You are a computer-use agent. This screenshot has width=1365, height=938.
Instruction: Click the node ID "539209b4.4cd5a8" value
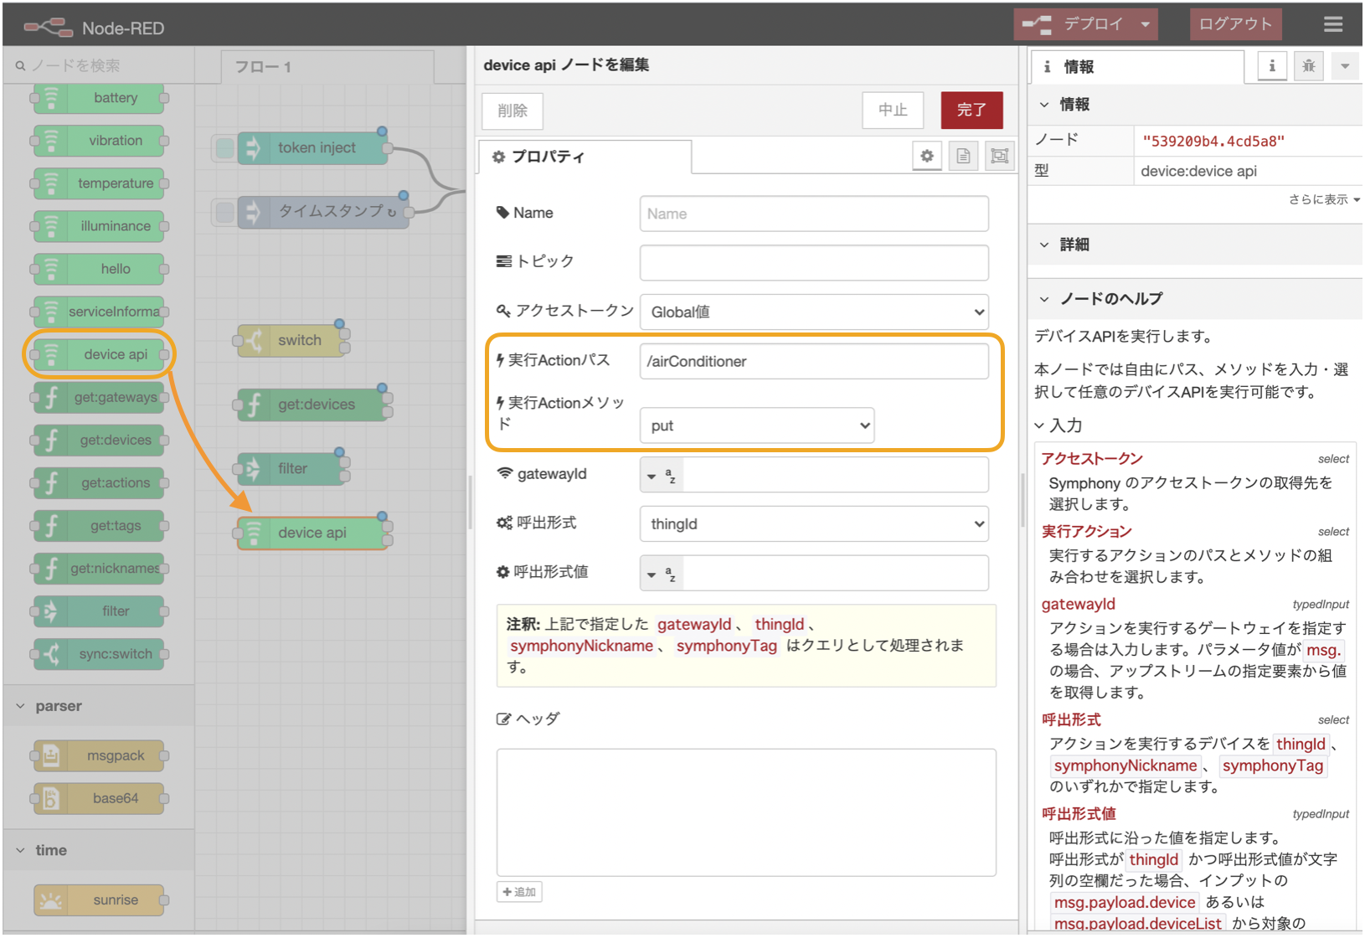tap(1213, 141)
